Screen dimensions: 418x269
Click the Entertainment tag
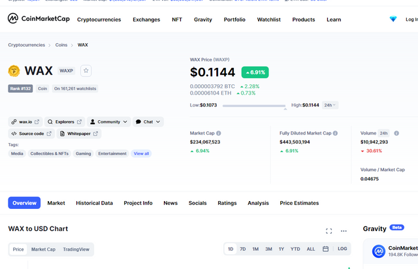(112, 153)
